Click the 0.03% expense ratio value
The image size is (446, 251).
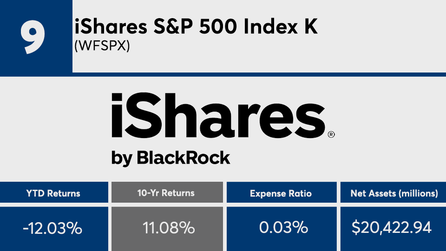pyautogui.click(x=281, y=228)
